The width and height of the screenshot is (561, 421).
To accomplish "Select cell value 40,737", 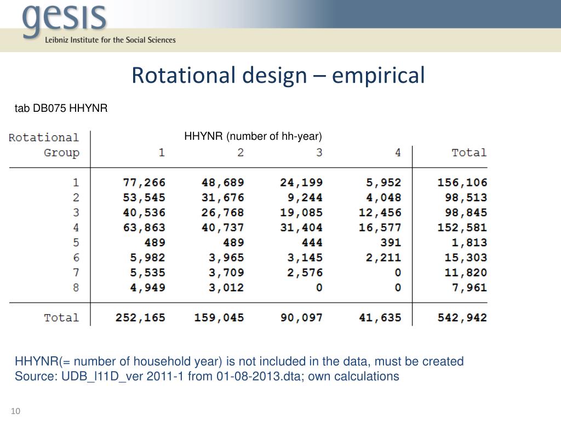I will tap(222, 227).
